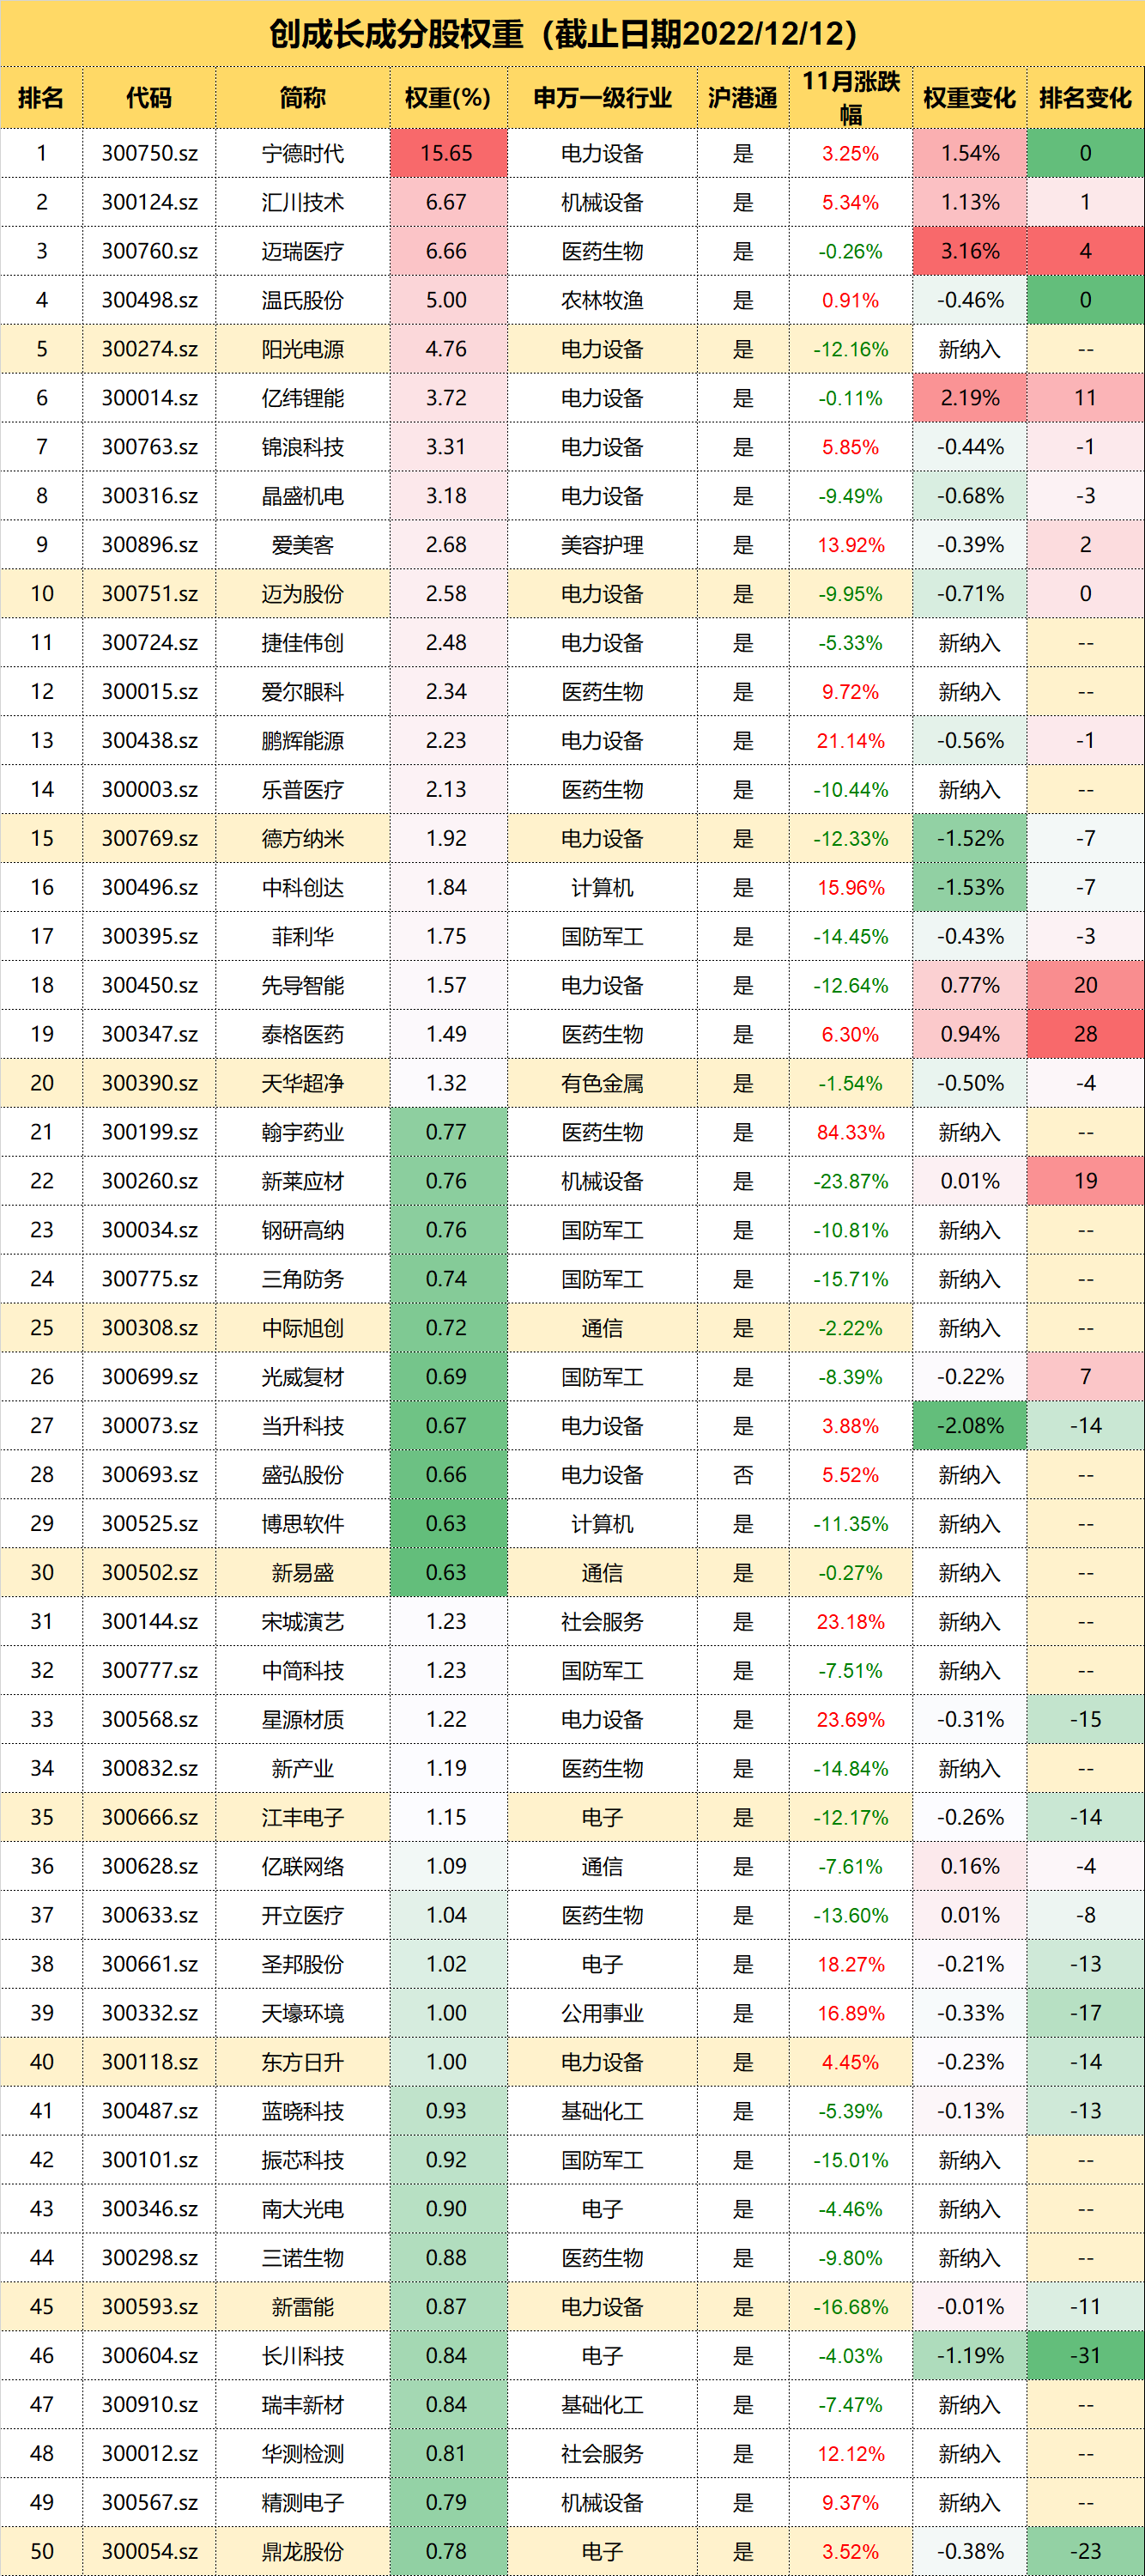This screenshot has width=1145, height=2576.
Task: Click rank change value -31
Action: 1086,2355
